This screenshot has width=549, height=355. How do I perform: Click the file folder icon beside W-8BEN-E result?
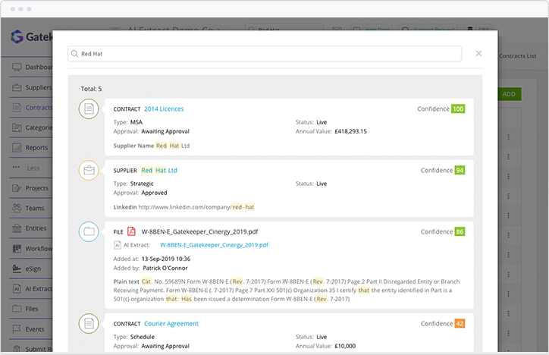[x=89, y=231]
